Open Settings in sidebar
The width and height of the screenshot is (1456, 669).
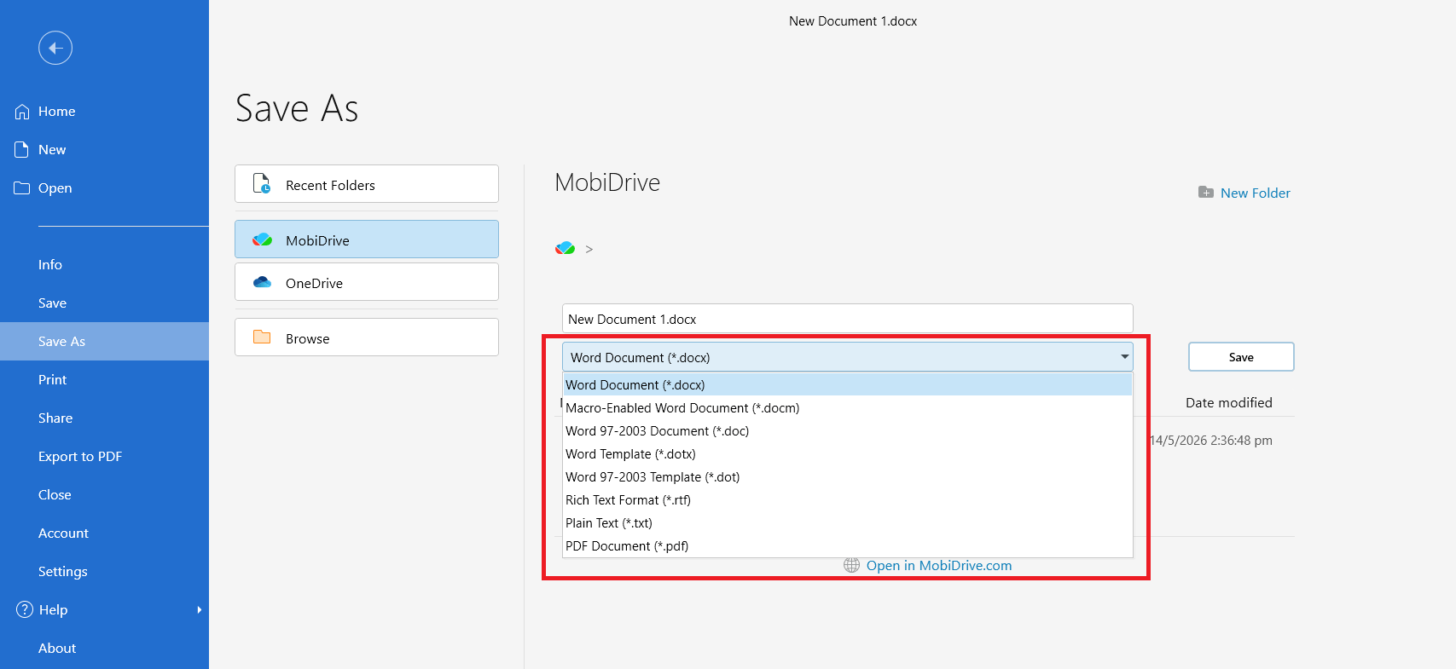point(104,572)
